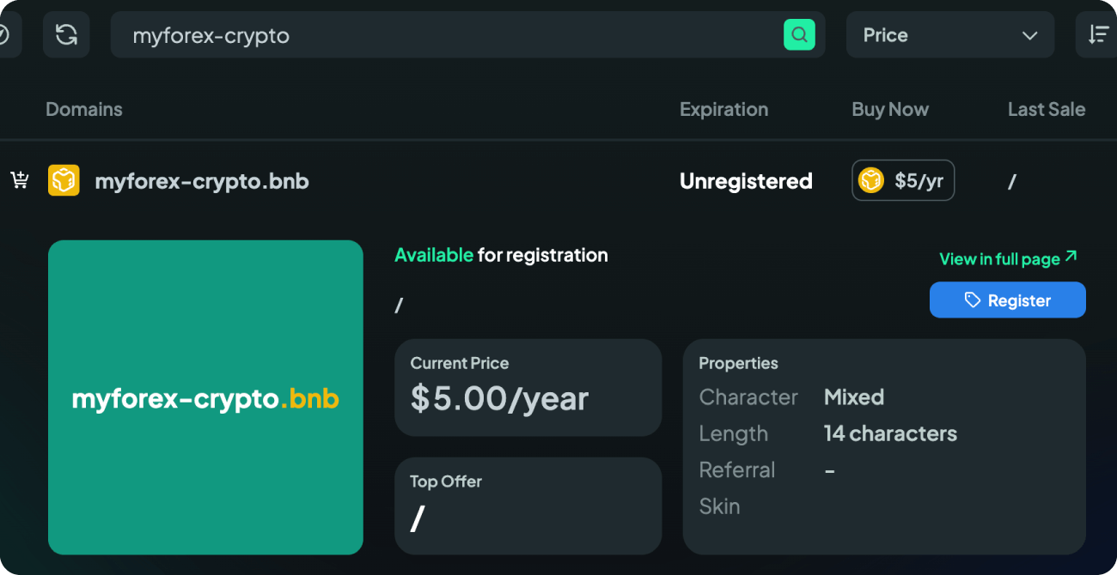Sort by Expiration column header
The height and width of the screenshot is (575, 1117).
(x=723, y=109)
